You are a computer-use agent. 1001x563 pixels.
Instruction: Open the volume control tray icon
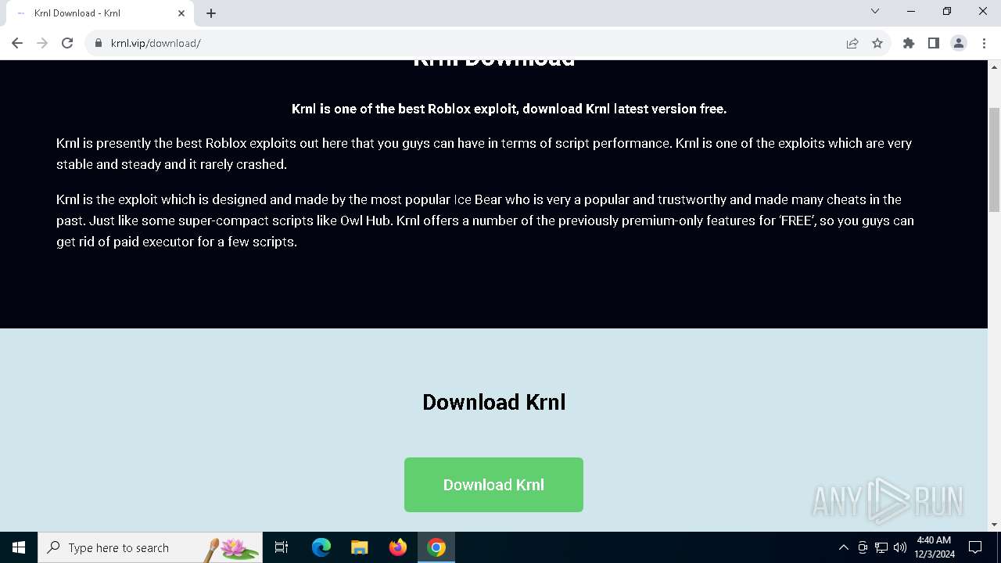click(900, 547)
